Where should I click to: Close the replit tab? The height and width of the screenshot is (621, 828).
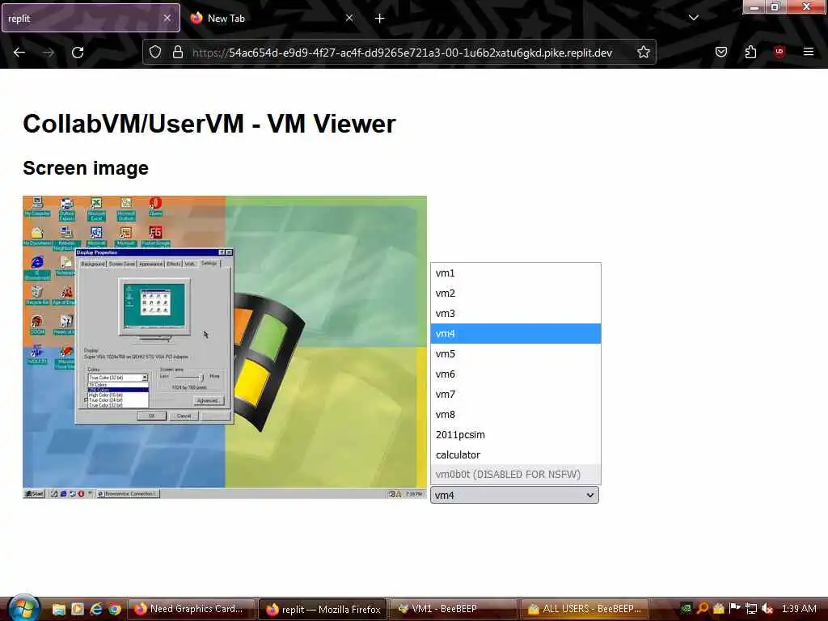167,18
